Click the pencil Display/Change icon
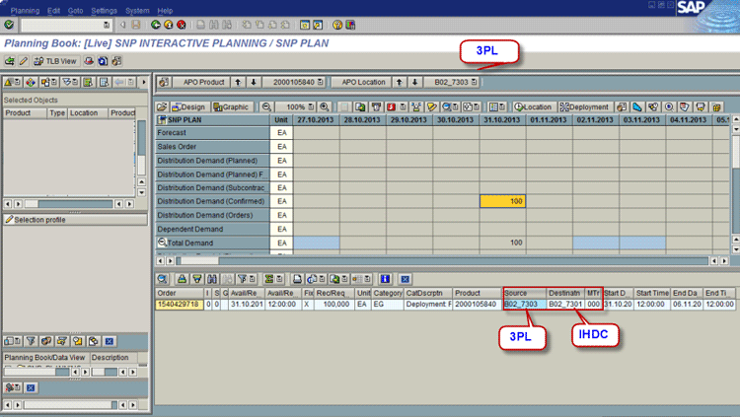 (23, 61)
